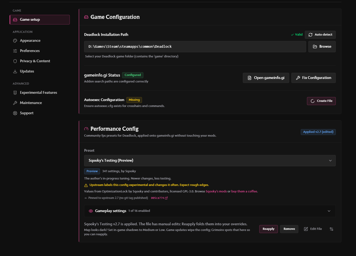Reapply the performance config
The height and width of the screenshot is (256, 356).
[x=268, y=229]
